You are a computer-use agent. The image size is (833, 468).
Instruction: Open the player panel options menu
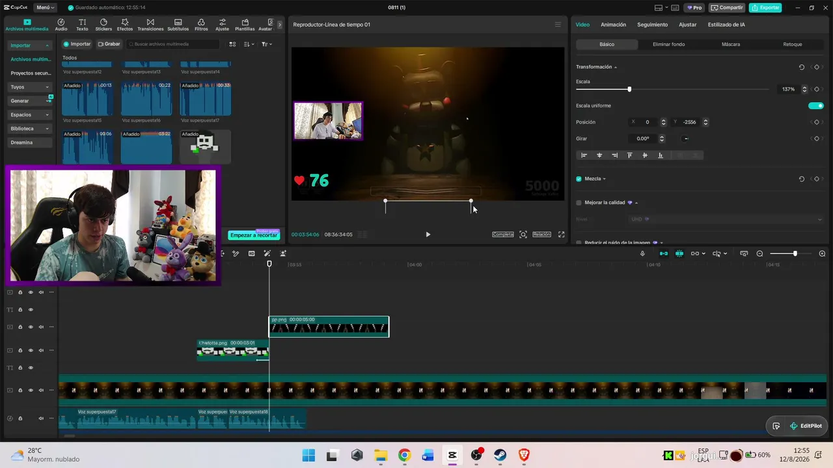pyautogui.click(x=557, y=25)
